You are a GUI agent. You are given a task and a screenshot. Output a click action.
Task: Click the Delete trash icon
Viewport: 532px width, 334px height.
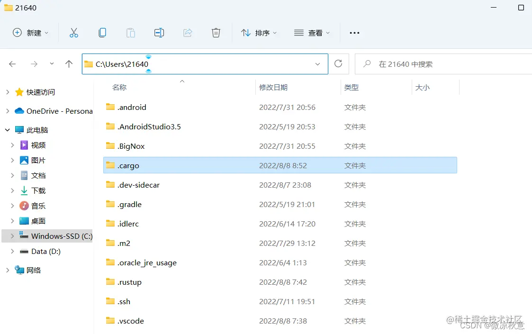pos(216,33)
